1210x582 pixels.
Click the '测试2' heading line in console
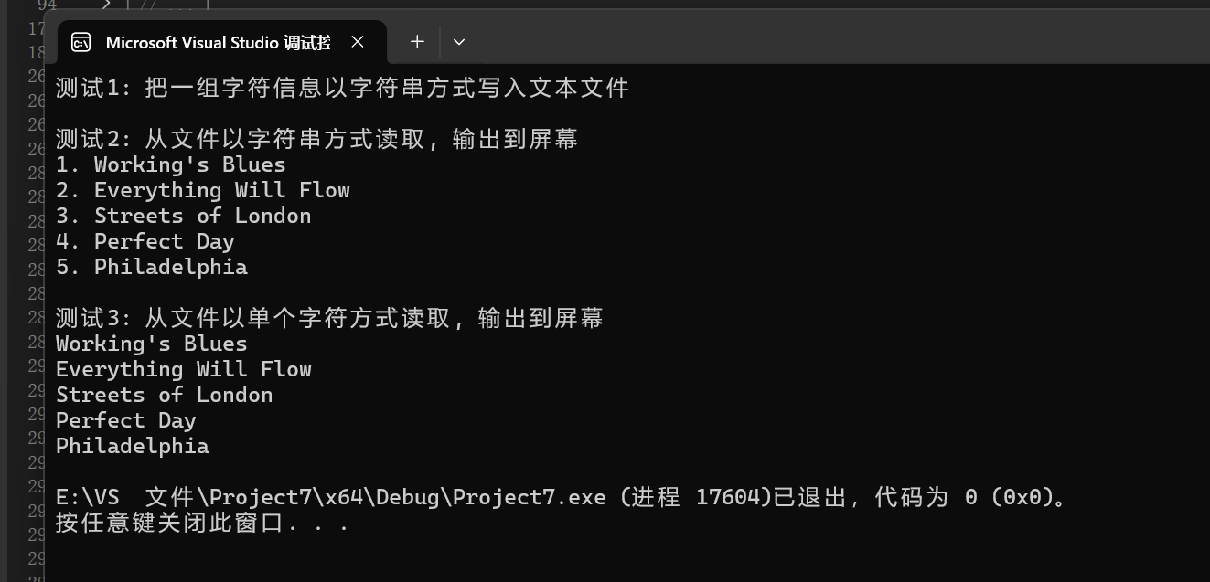tap(316, 139)
